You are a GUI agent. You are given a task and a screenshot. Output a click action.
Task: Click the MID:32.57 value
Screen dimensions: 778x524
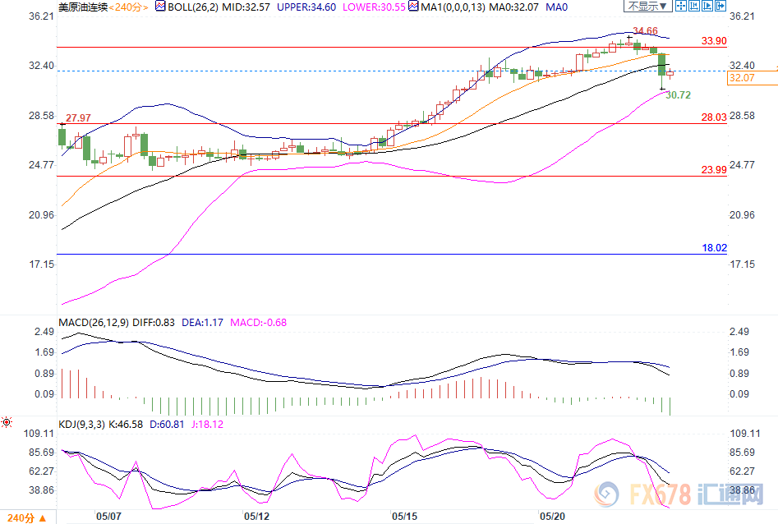pyautogui.click(x=246, y=7)
